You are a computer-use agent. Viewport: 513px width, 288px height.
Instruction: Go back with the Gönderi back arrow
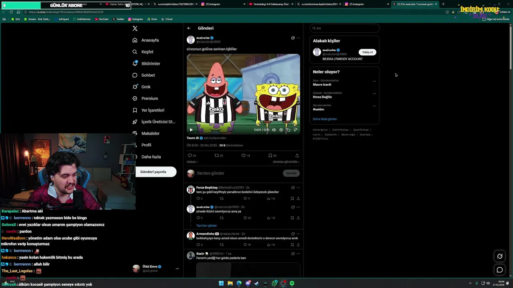pyautogui.click(x=189, y=28)
